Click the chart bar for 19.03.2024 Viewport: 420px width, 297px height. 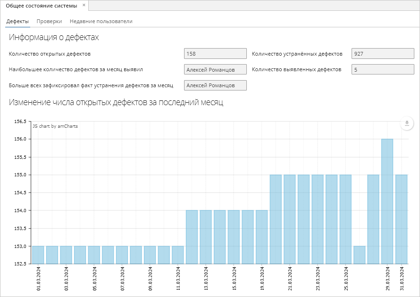262,237
